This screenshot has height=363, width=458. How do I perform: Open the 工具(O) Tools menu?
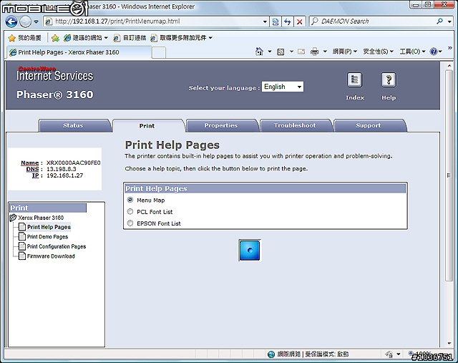click(x=412, y=52)
